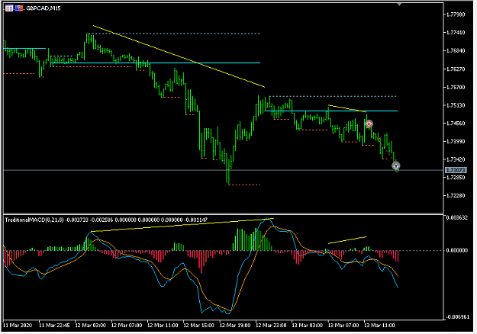
Task: Click the 11 Mar 22:45 time label
Action: [x=54, y=325]
